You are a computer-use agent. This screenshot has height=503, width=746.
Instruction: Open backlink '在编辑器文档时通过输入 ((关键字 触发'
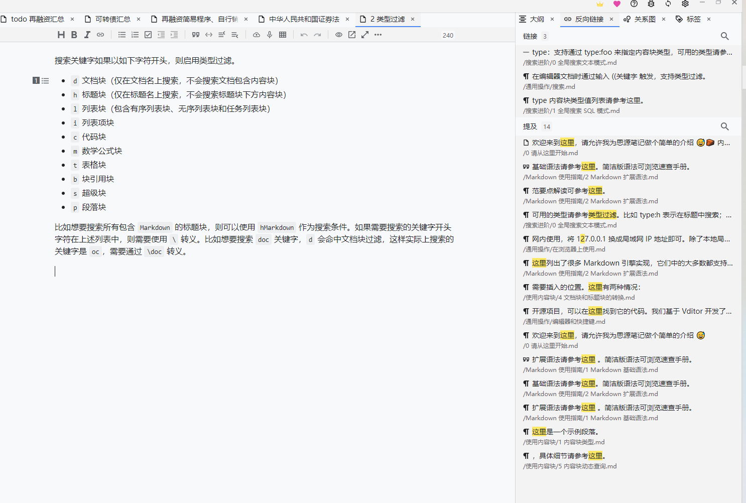pyautogui.click(x=628, y=81)
